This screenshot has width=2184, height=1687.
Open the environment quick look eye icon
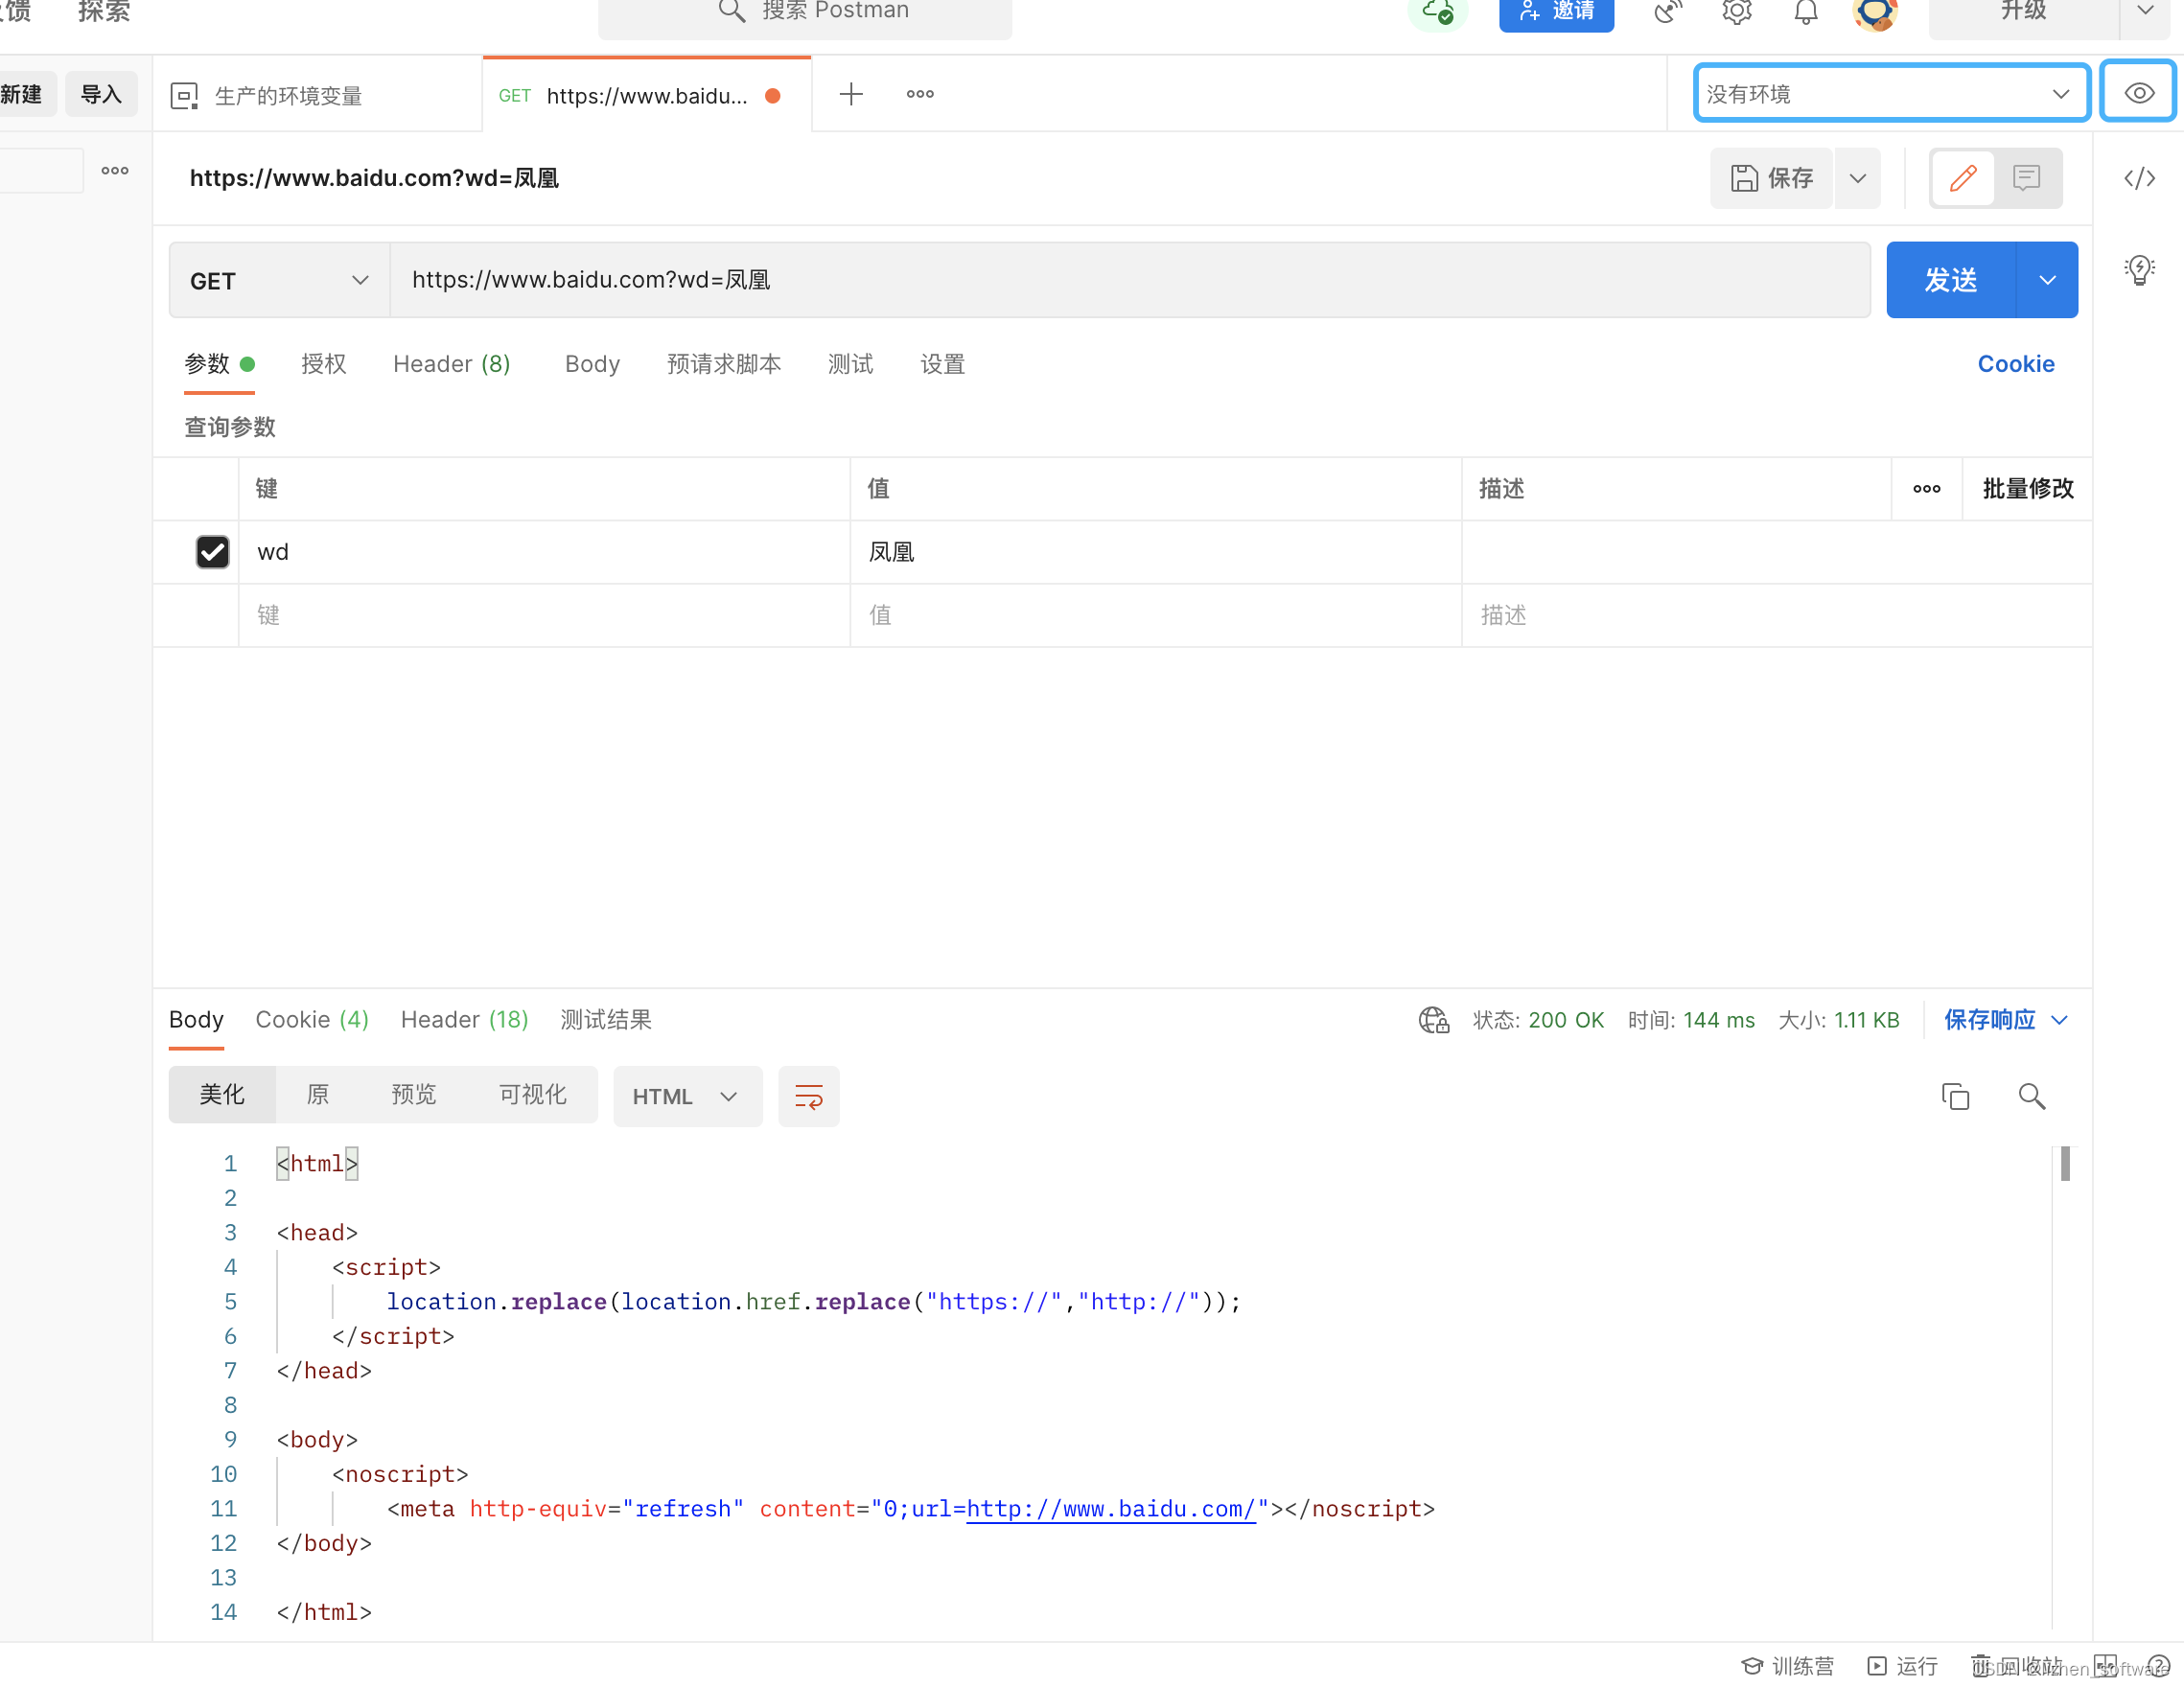click(2138, 93)
